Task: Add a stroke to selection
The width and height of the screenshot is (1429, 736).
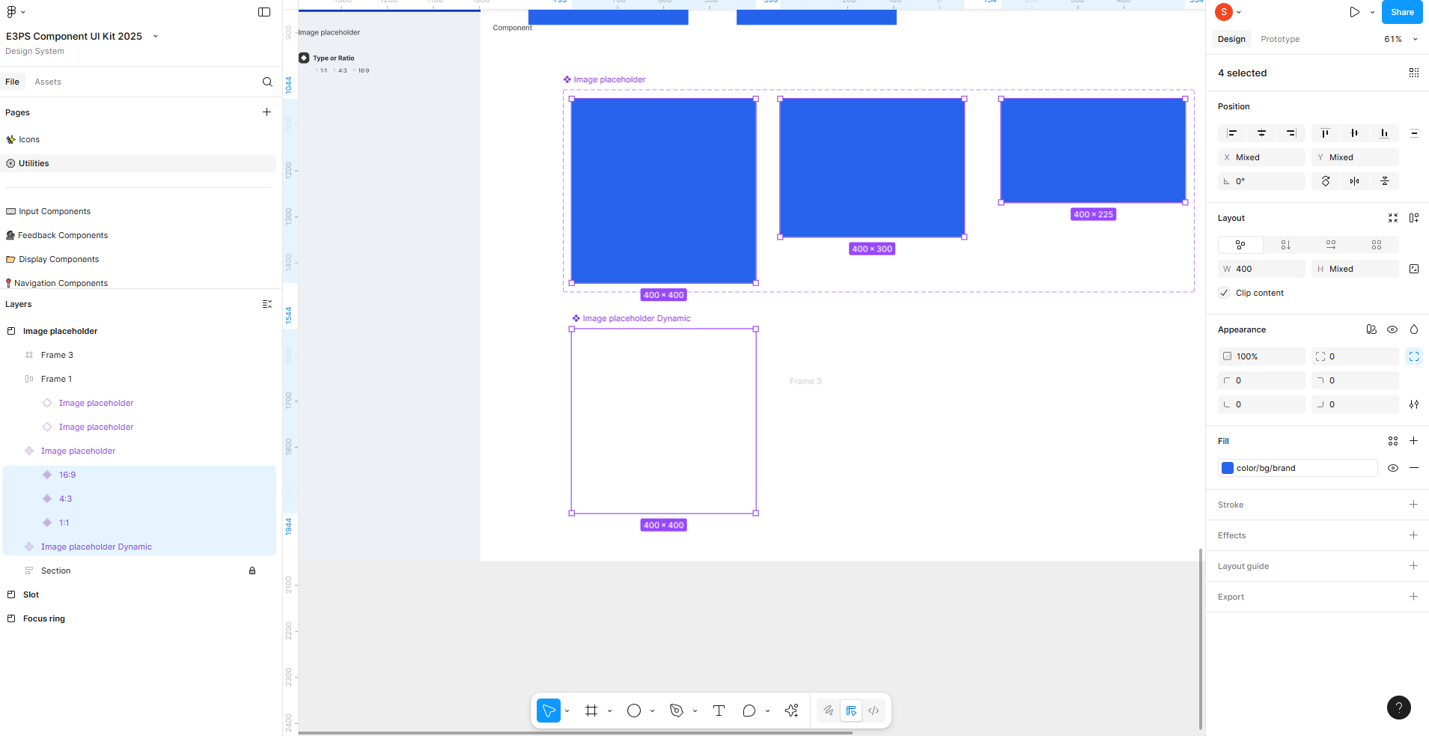Action: [x=1413, y=505]
